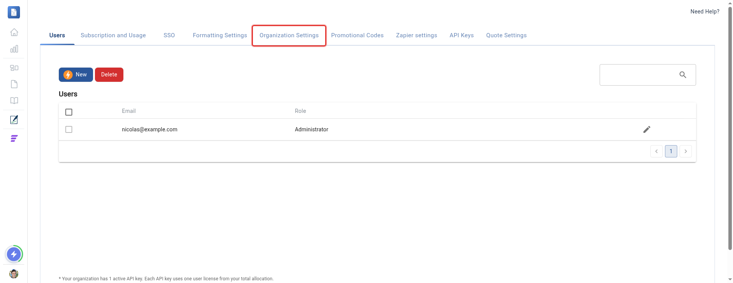Screen dimensions: 733x283
Task: Open the API Keys tab
Action: (x=462, y=35)
